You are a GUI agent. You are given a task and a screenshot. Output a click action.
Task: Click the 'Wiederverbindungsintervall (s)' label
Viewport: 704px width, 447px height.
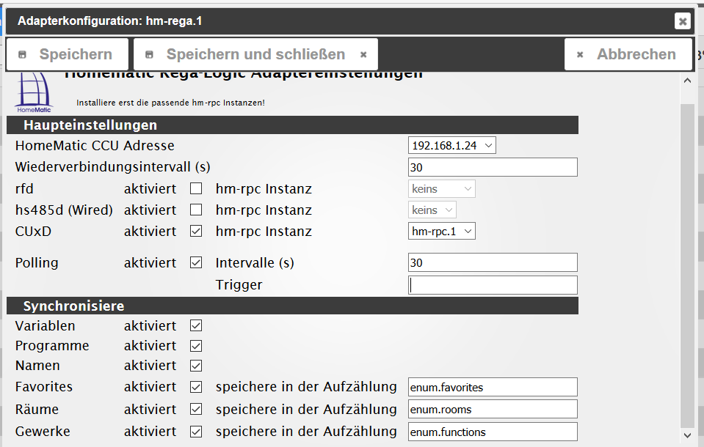click(113, 167)
